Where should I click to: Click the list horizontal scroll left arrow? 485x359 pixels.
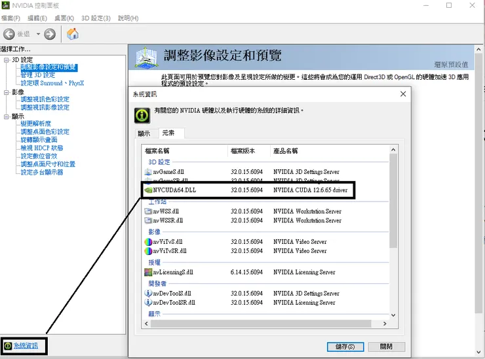(146, 324)
